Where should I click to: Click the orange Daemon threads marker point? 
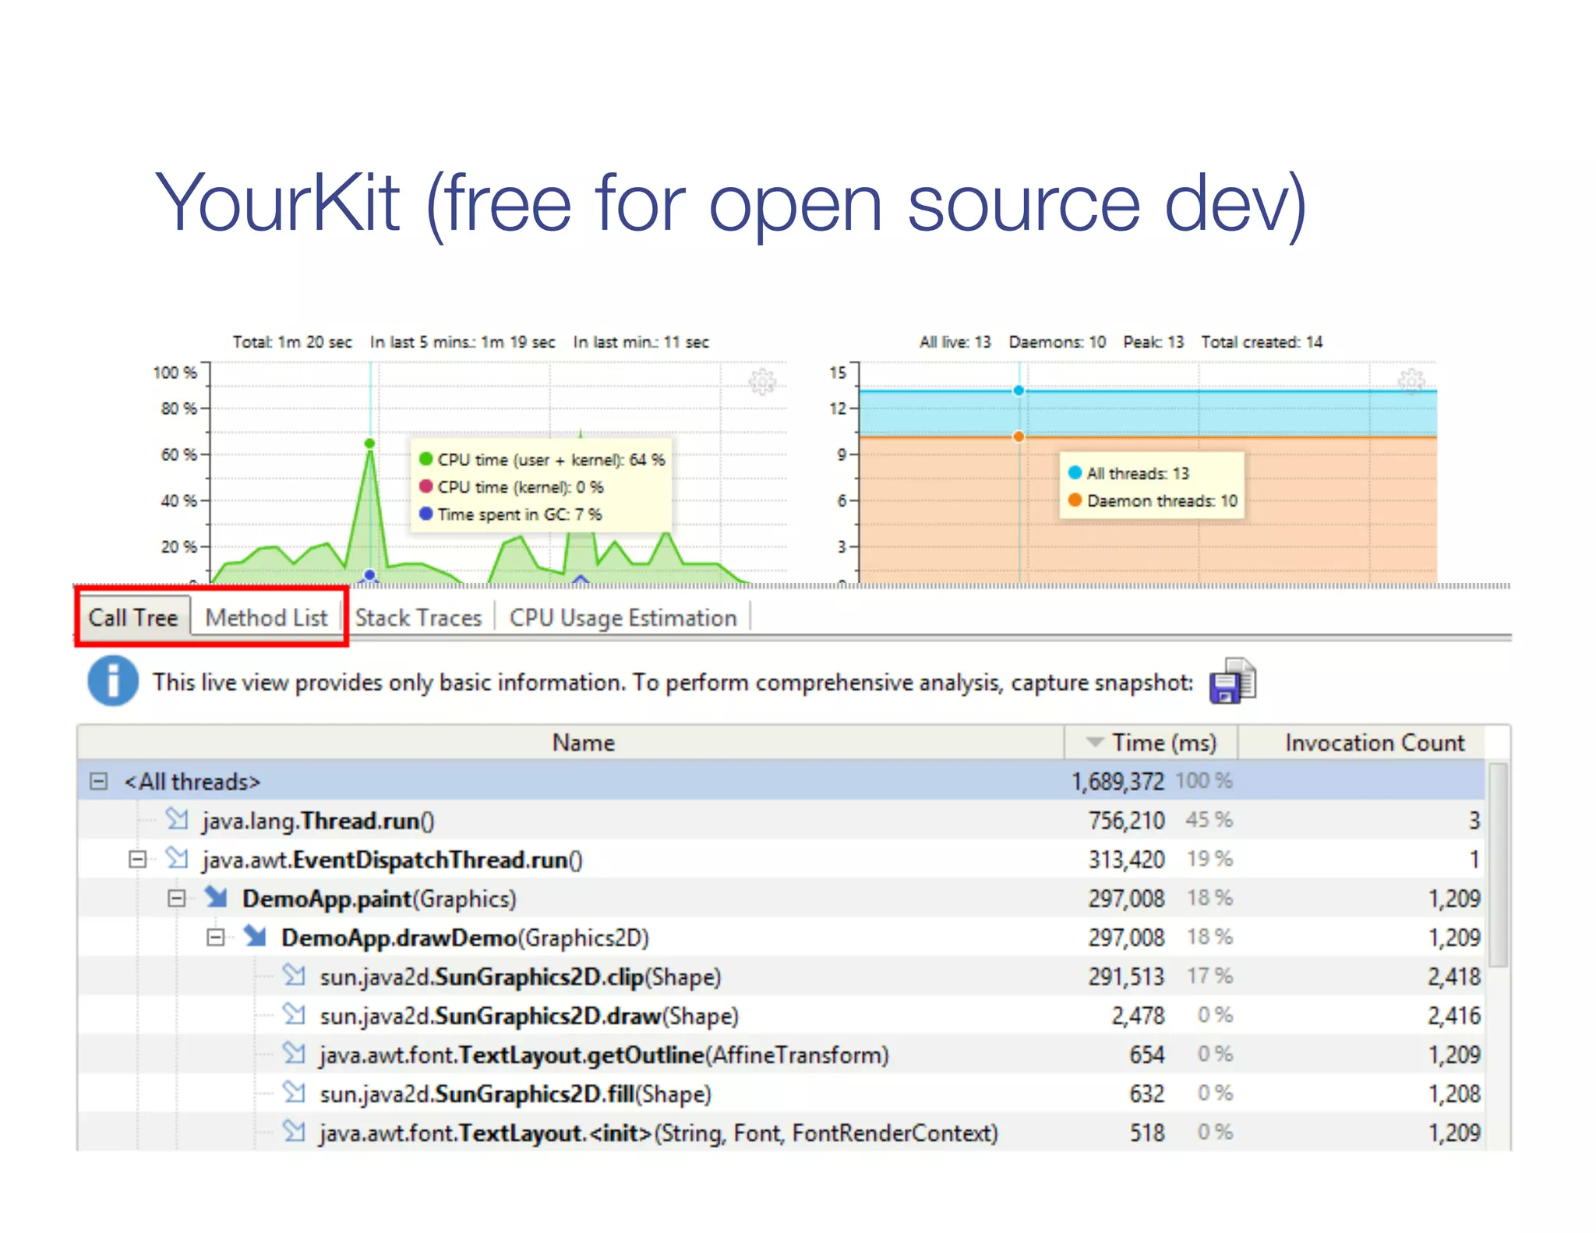point(1019,436)
